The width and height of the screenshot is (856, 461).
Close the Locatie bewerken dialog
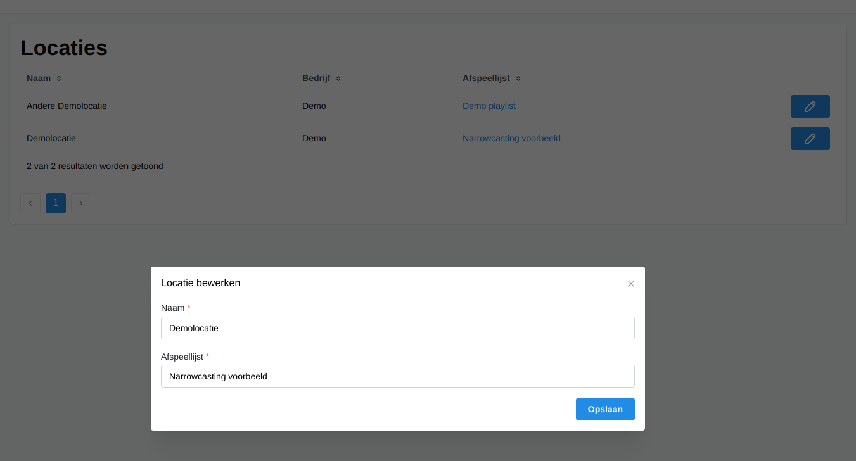[630, 284]
